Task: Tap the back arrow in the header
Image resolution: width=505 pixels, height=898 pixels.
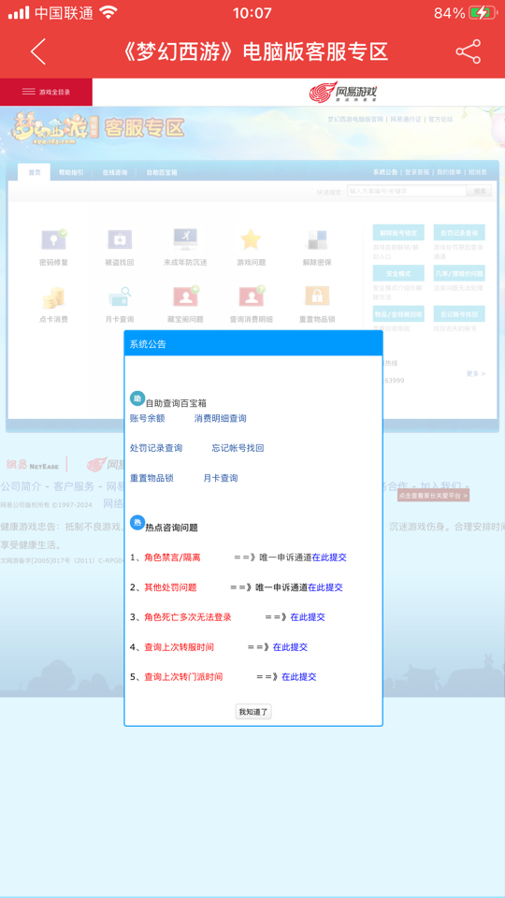Action: (37, 51)
